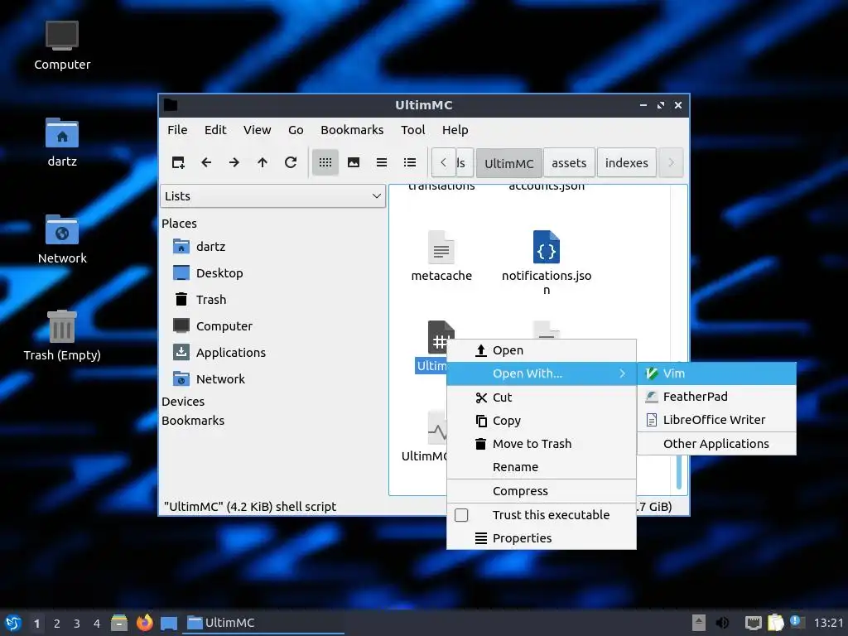Launch Firefox from the taskbar

click(x=144, y=623)
